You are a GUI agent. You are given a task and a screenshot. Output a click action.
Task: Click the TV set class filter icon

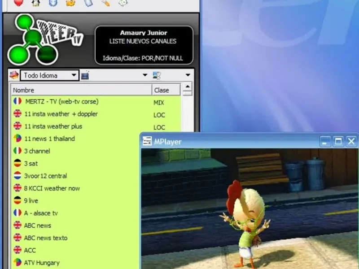[85, 75]
